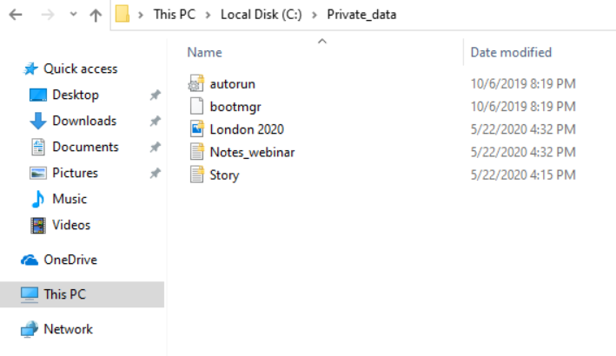Open Downloads folder in sidebar

tap(83, 121)
